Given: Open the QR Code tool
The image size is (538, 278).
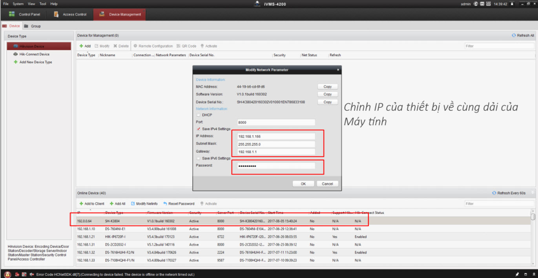Looking at the screenshot, I should [x=179, y=46].
